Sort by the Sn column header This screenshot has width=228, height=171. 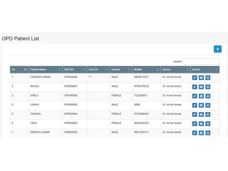point(19,69)
